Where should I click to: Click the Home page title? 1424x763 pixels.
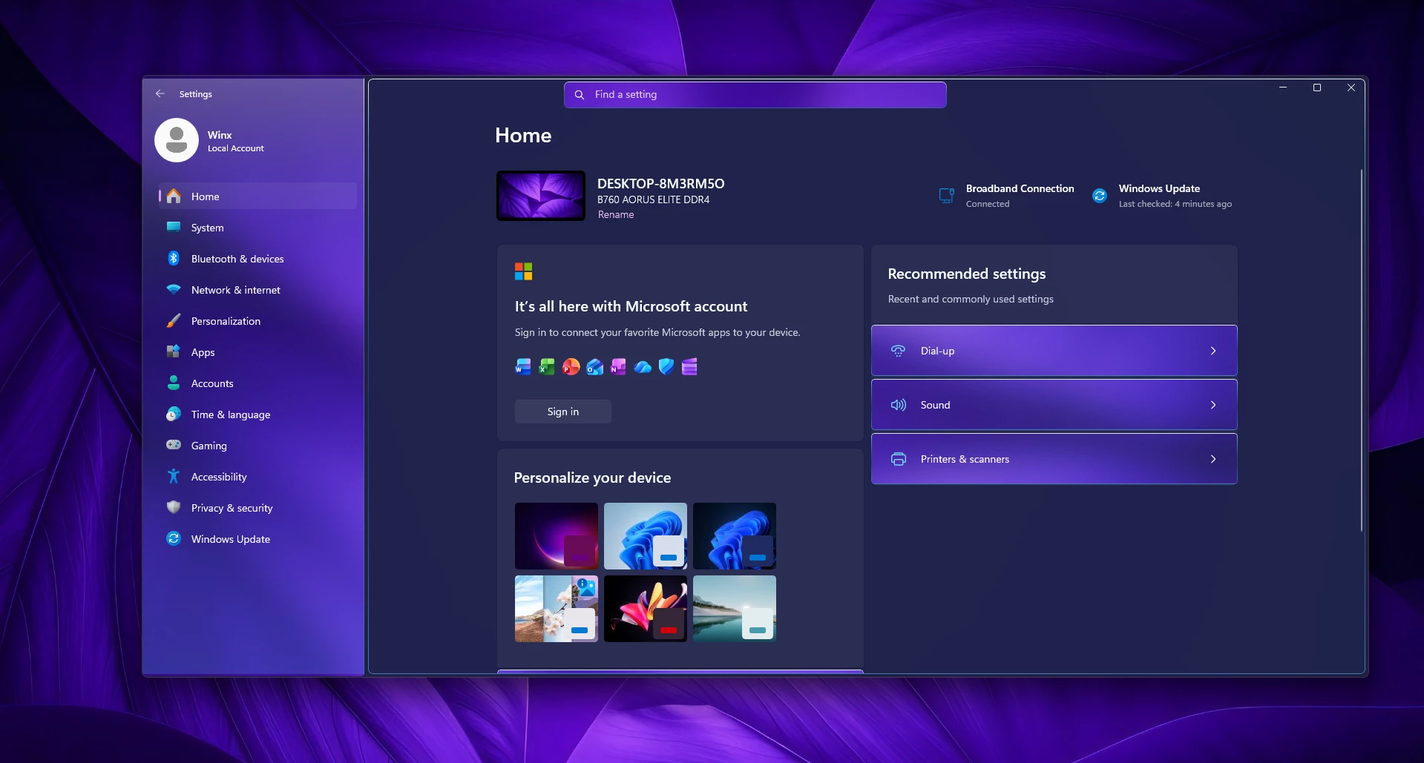pos(523,136)
